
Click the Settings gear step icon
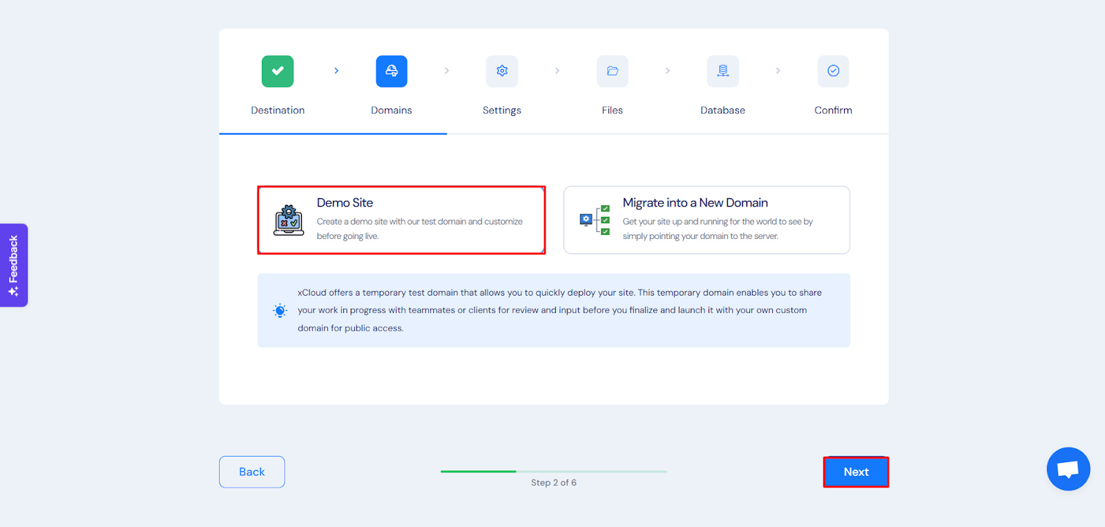[502, 71]
